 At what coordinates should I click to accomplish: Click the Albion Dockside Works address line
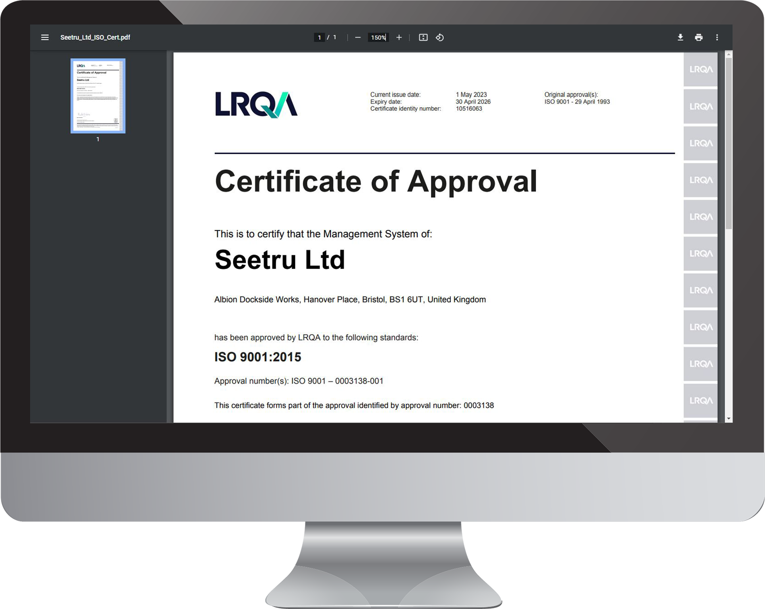(350, 299)
